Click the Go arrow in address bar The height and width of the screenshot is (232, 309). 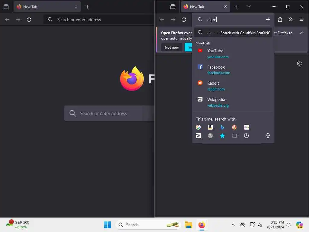(x=268, y=20)
